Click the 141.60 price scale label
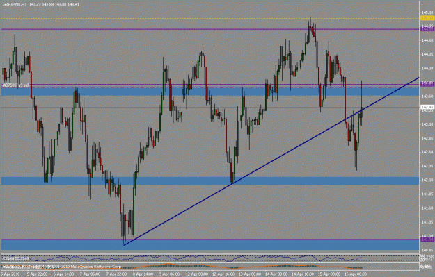This screenshot has height=277, width=435. (427, 208)
